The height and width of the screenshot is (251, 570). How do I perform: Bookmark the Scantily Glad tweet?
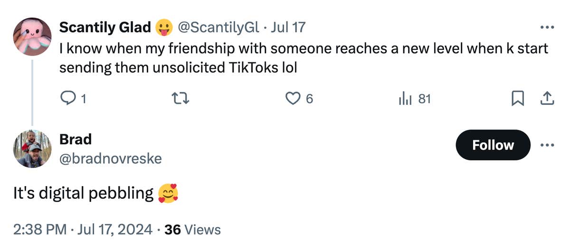tap(517, 98)
